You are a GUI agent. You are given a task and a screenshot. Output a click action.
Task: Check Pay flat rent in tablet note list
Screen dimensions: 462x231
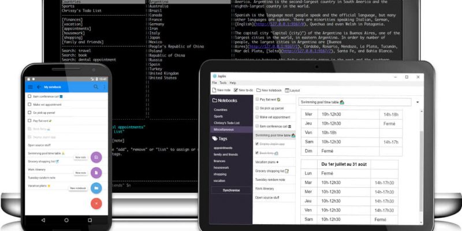point(257,99)
